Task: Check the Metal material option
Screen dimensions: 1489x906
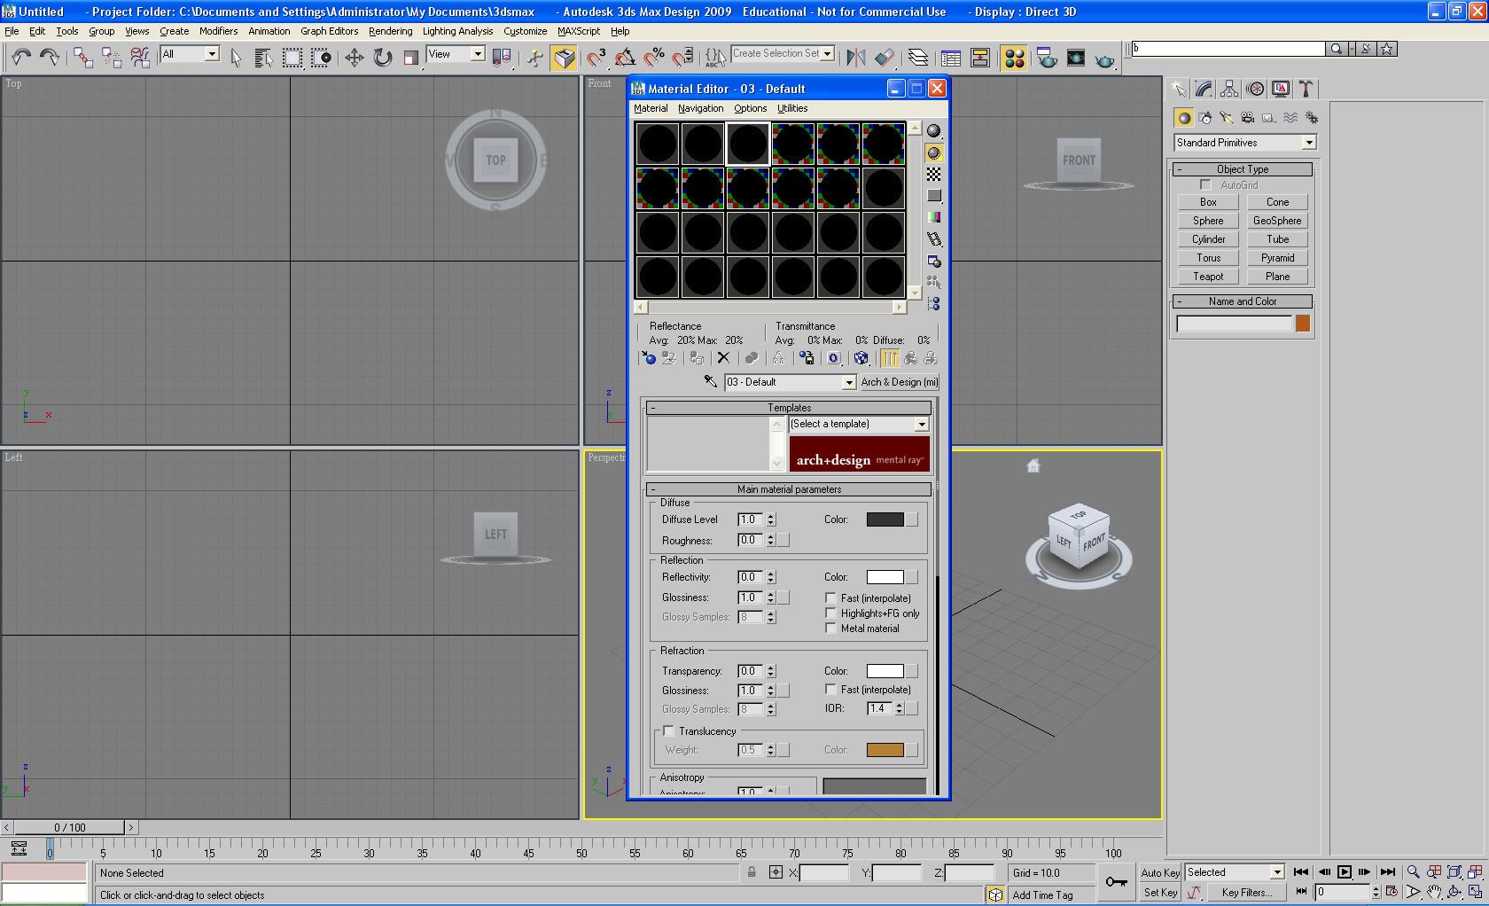Action: click(x=830, y=629)
